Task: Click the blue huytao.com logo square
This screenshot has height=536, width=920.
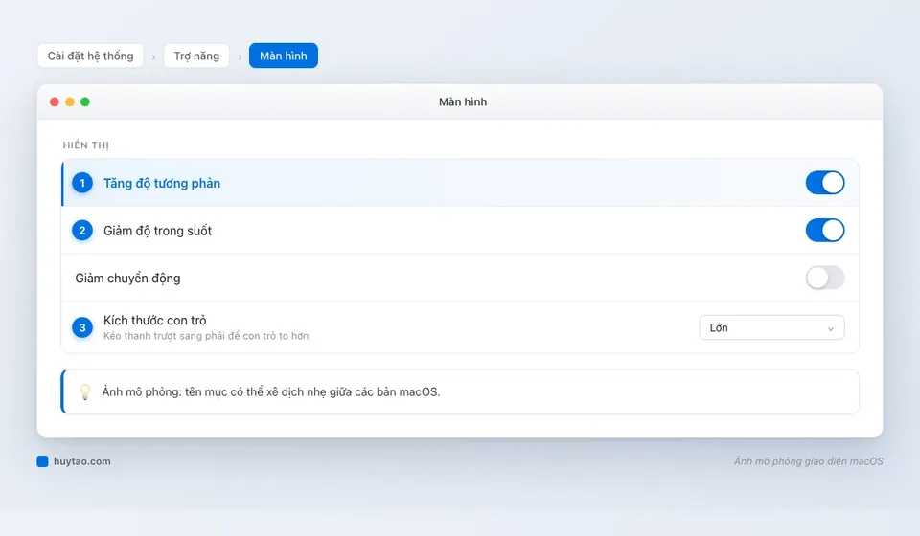Action: point(42,461)
